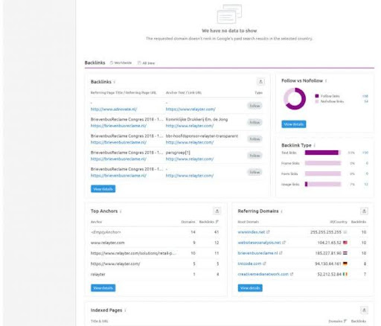Export the Top Anchors widget
The width and height of the screenshot is (381, 326).
point(217,211)
